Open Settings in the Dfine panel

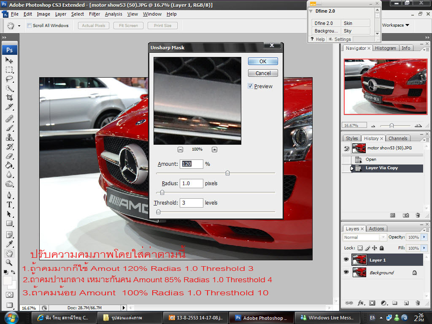point(340,39)
